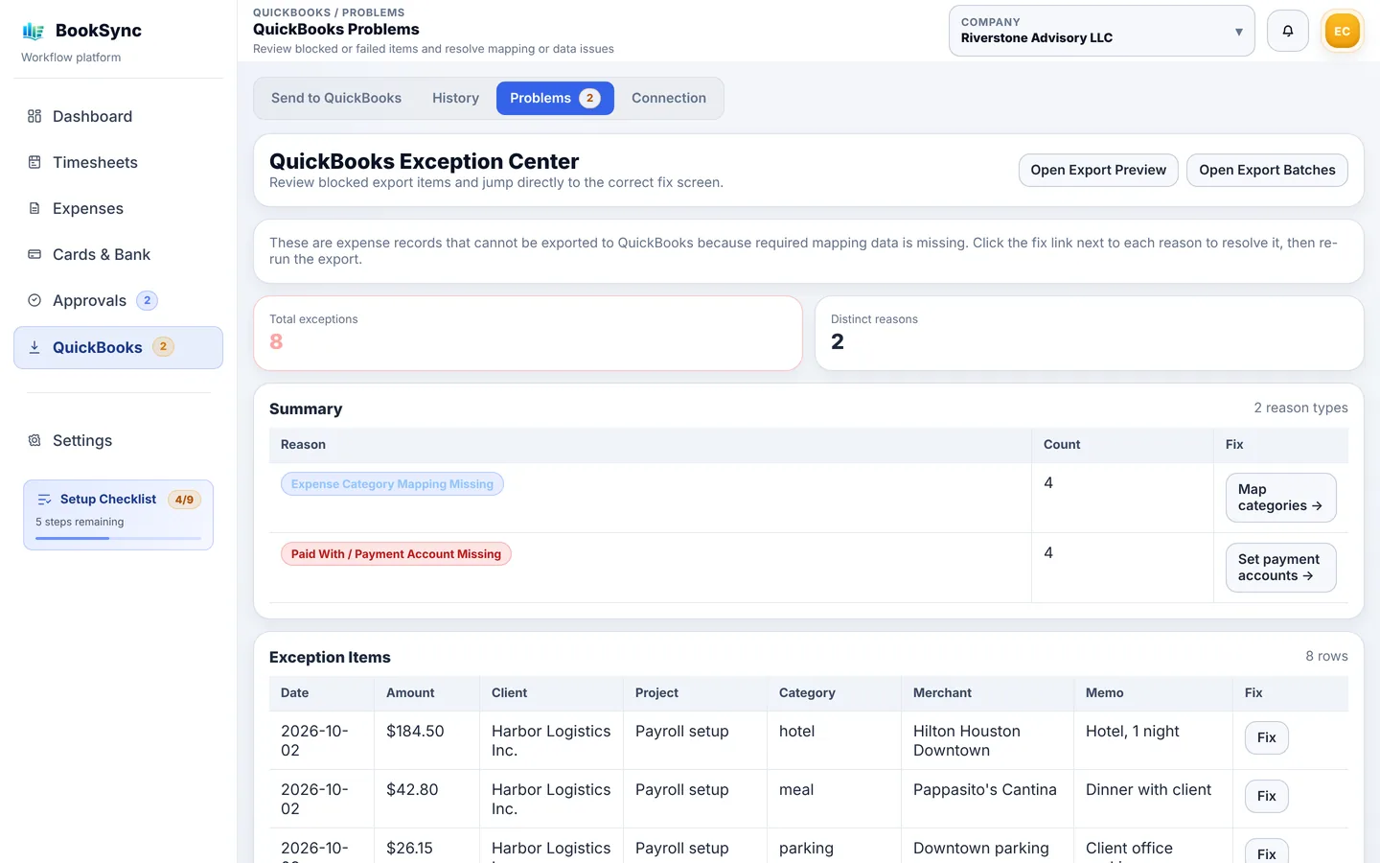This screenshot has height=863, width=1380.
Task: Select the Timesheets sidebar icon
Action: click(34, 162)
